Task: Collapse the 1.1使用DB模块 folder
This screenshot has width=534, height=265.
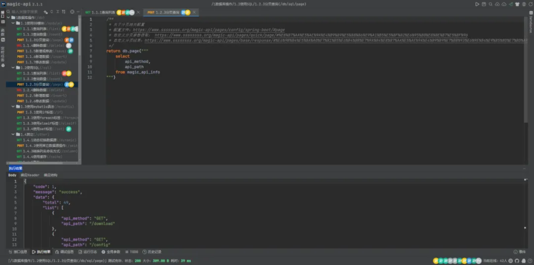Action: (13, 23)
